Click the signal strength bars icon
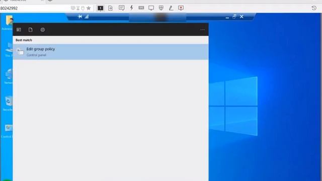322x181 pixels. [87, 17]
